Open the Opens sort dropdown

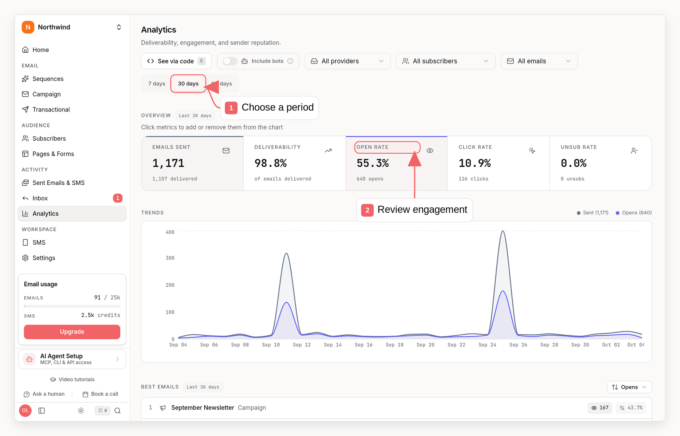629,387
